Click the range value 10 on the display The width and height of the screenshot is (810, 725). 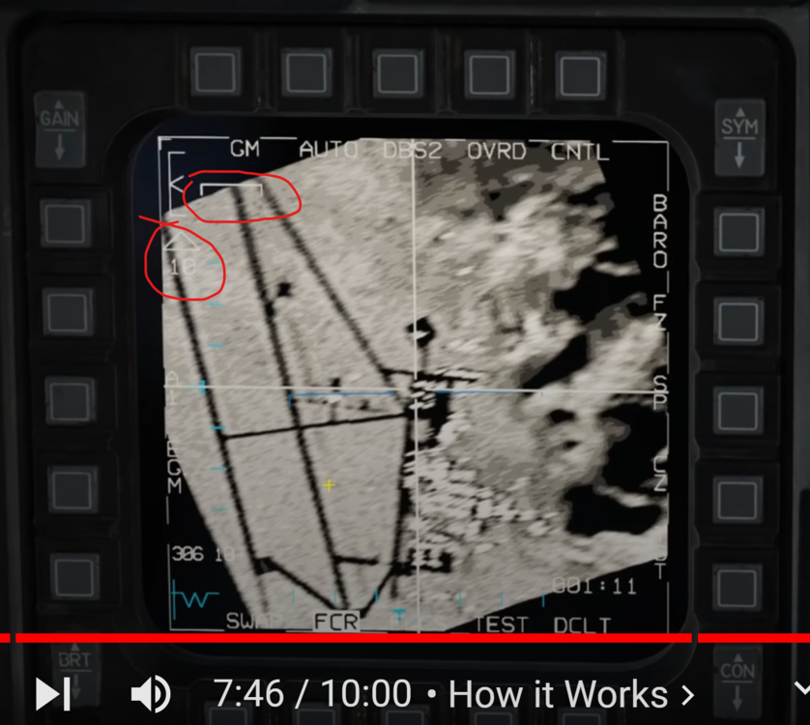click(183, 267)
